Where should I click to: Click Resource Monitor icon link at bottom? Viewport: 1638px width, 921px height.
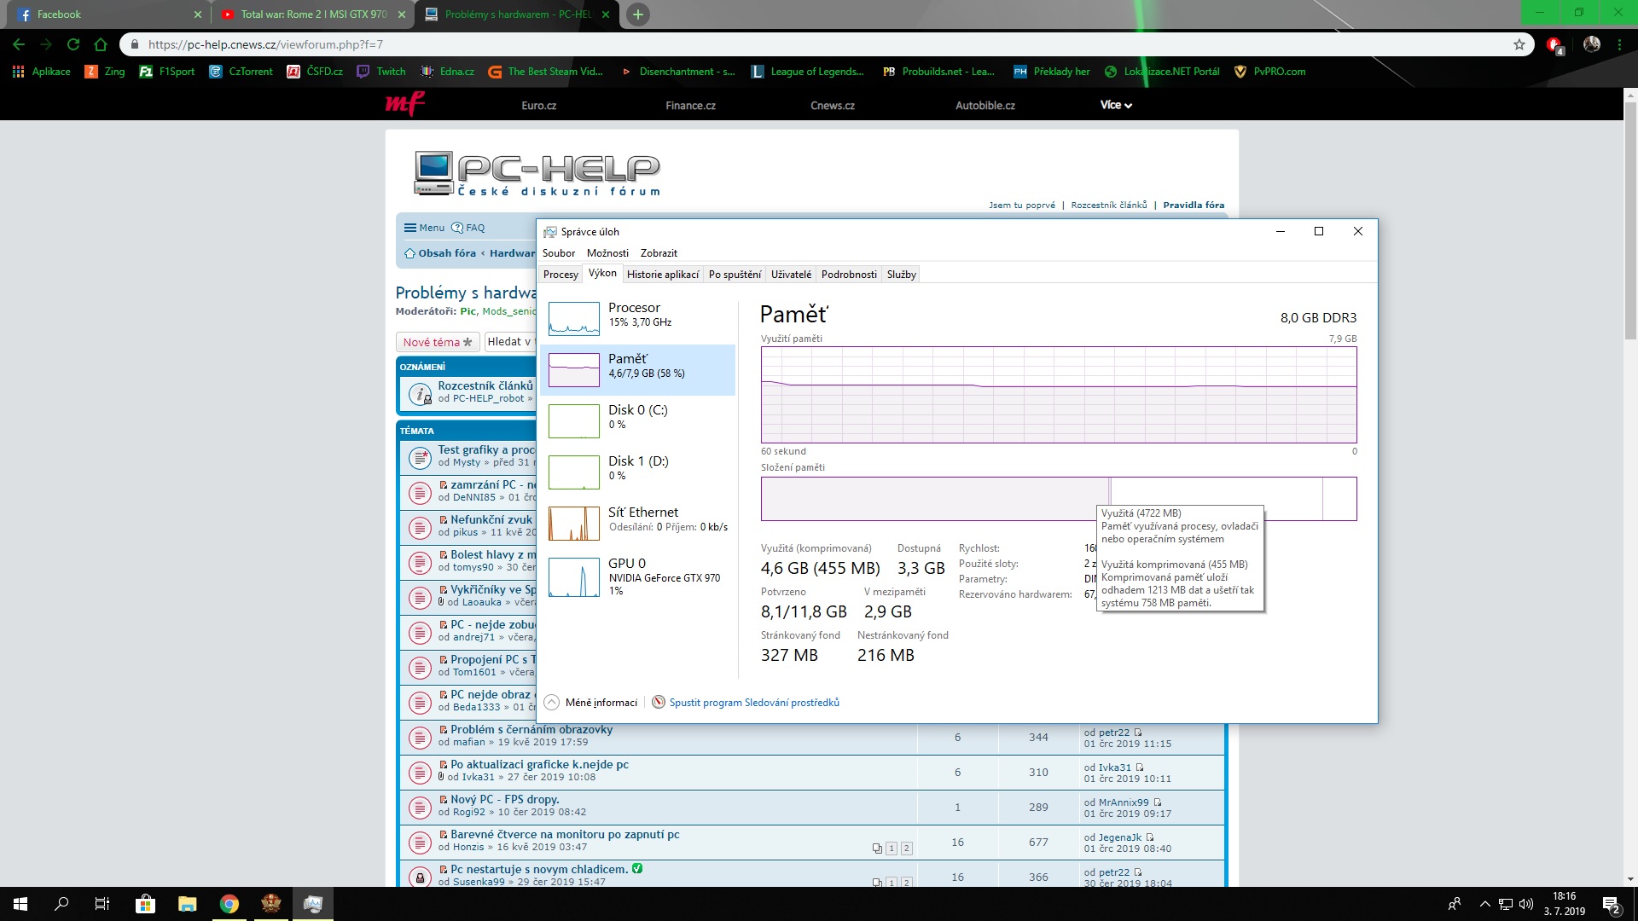(659, 703)
